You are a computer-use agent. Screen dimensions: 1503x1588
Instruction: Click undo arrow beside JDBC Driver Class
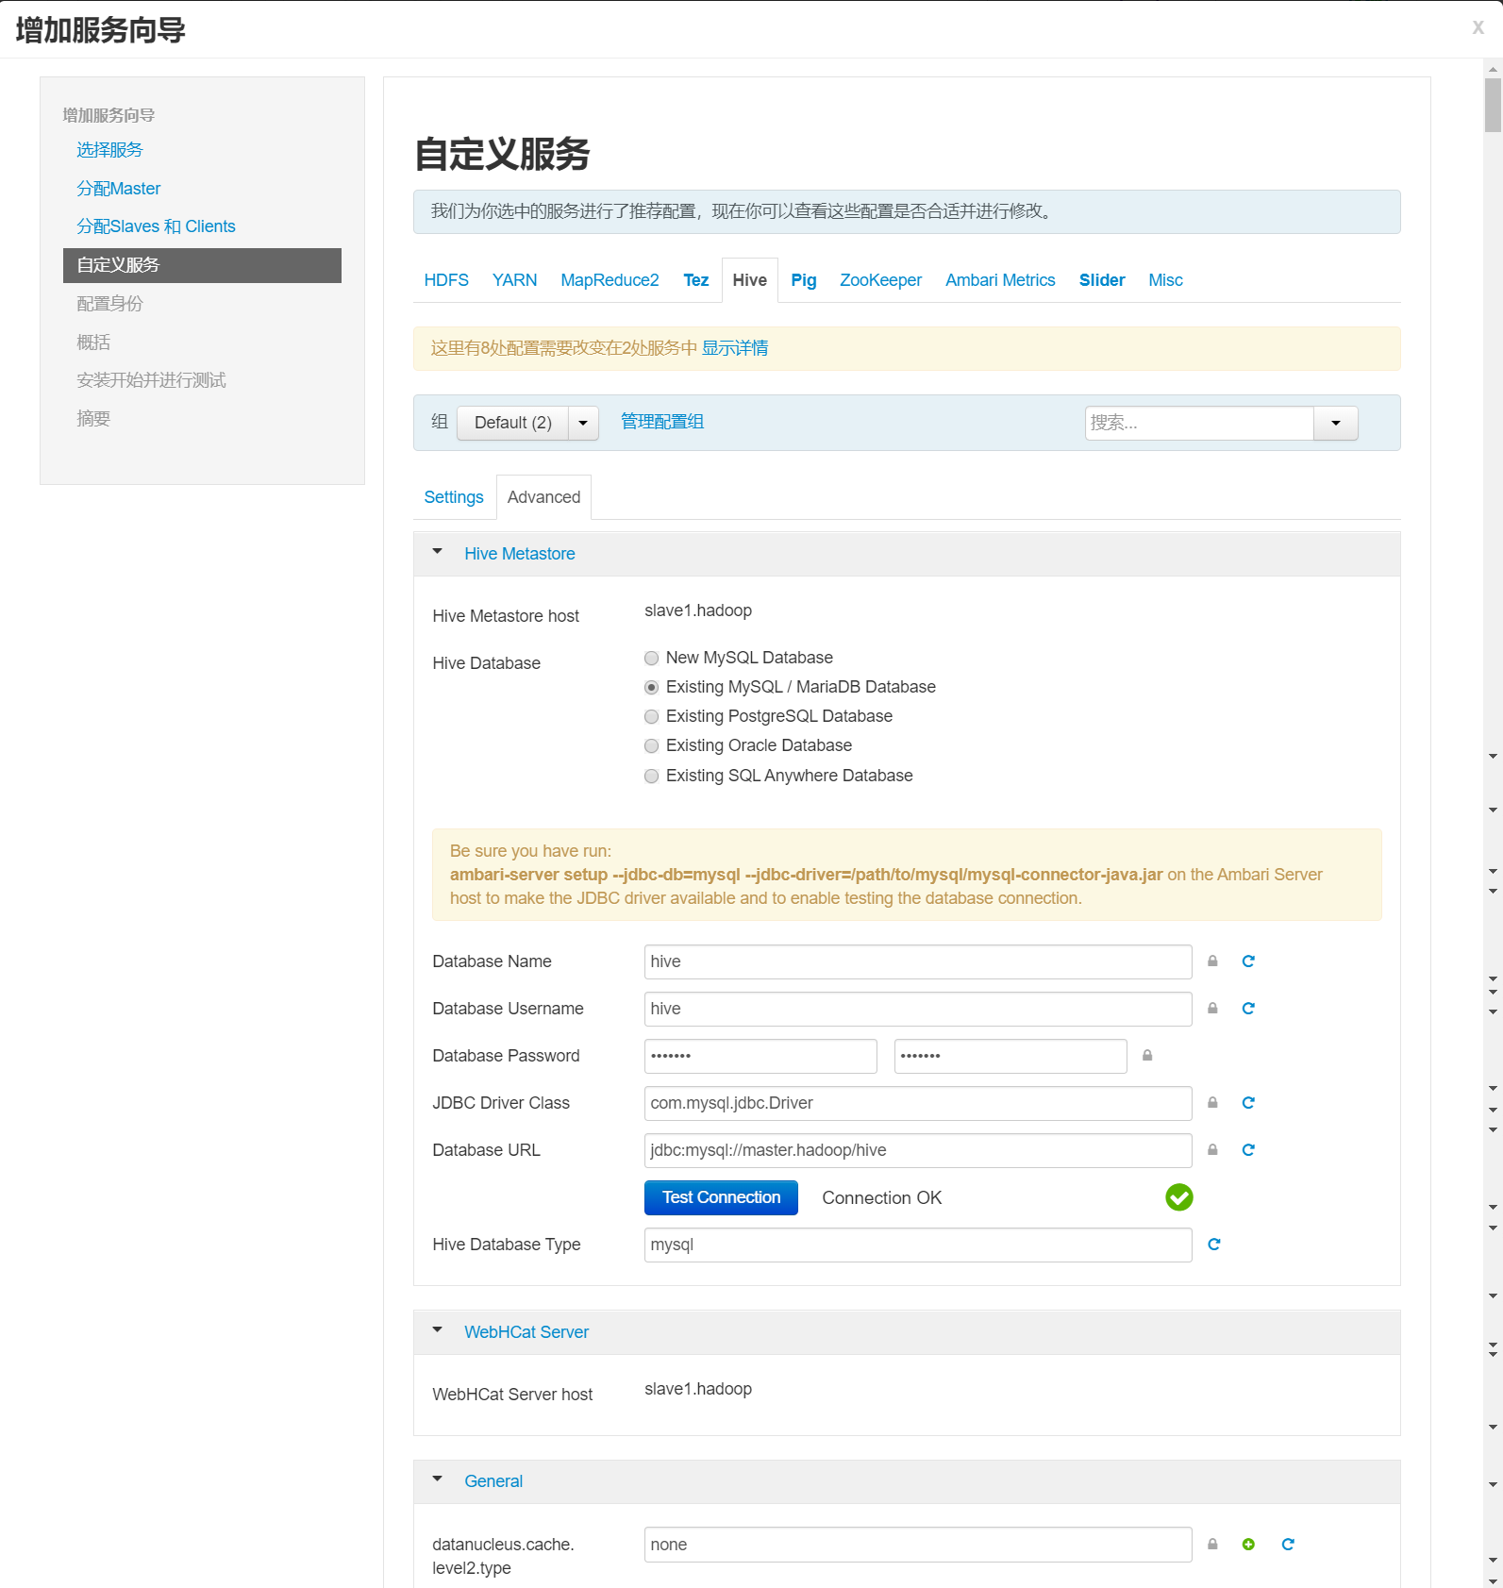[x=1248, y=1102]
